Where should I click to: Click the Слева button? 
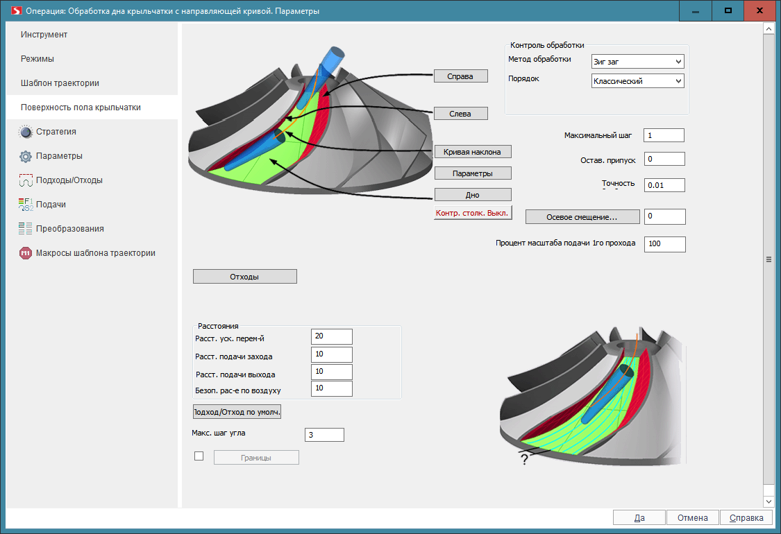click(x=460, y=114)
